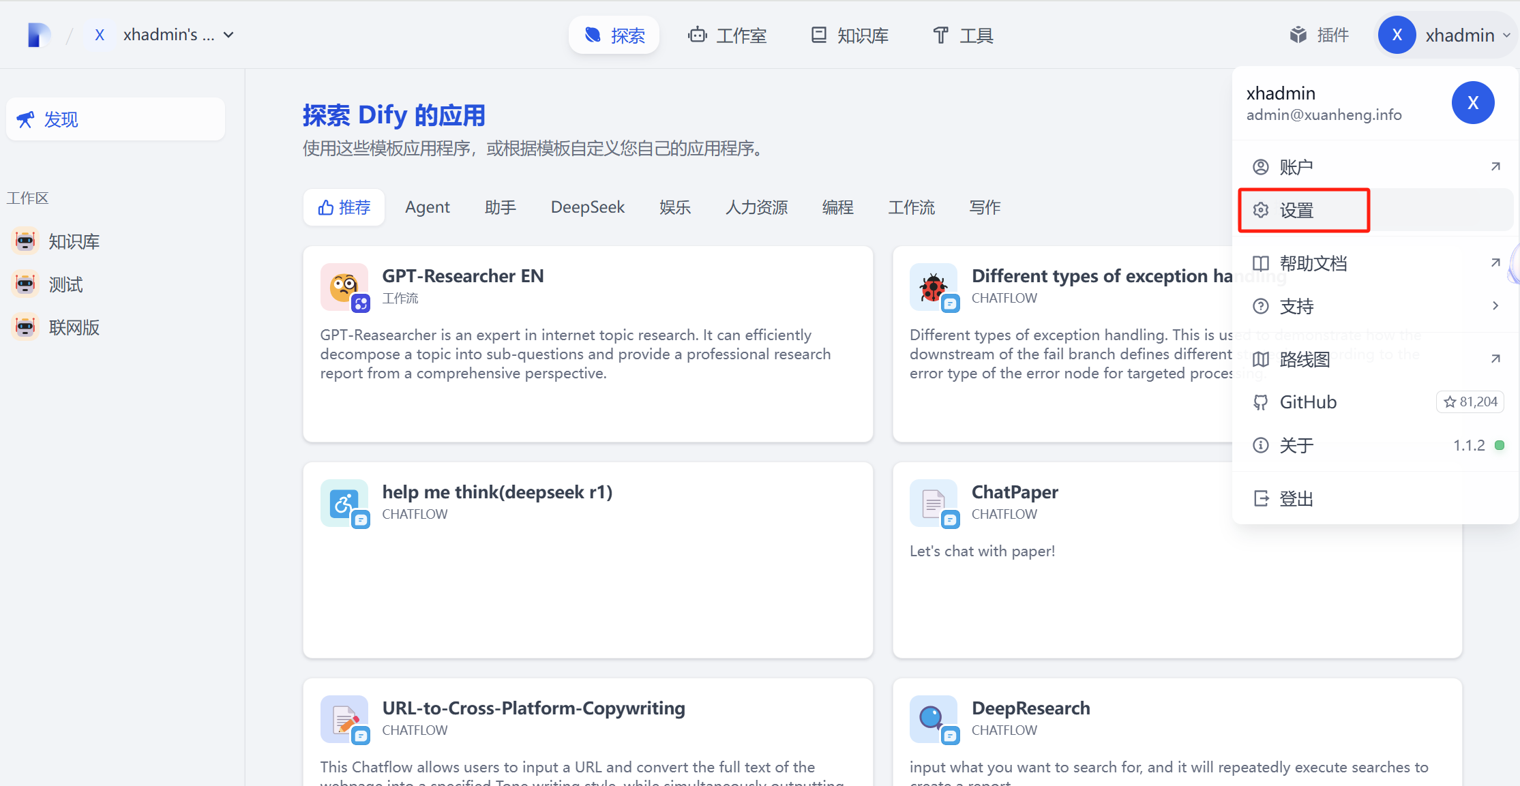Select 发现 in the left sidebar
The image size is (1520, 786).
coord(115,119)
